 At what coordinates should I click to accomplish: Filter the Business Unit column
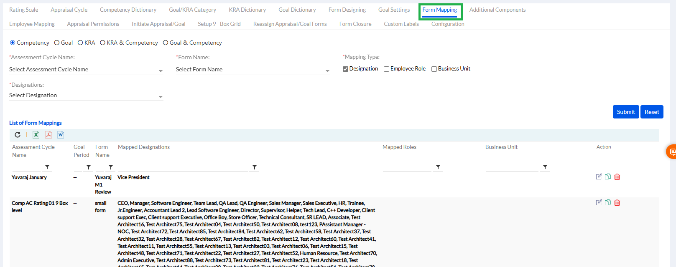[x=545, y=167]
